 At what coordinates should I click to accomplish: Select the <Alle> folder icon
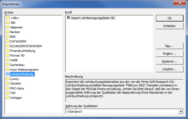tap(8, 18)
